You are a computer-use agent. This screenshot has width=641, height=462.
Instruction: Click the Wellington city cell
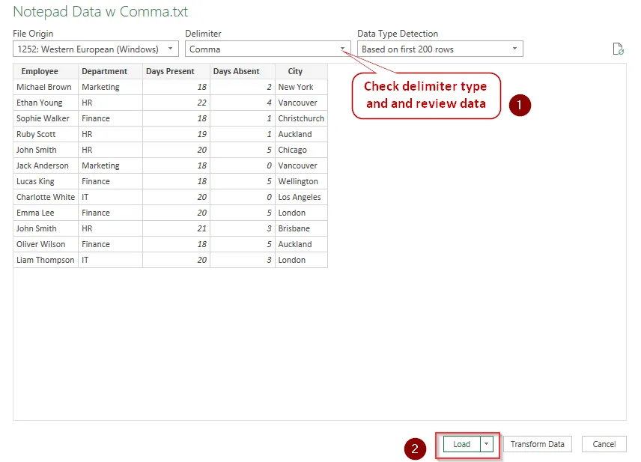[301, 181]
